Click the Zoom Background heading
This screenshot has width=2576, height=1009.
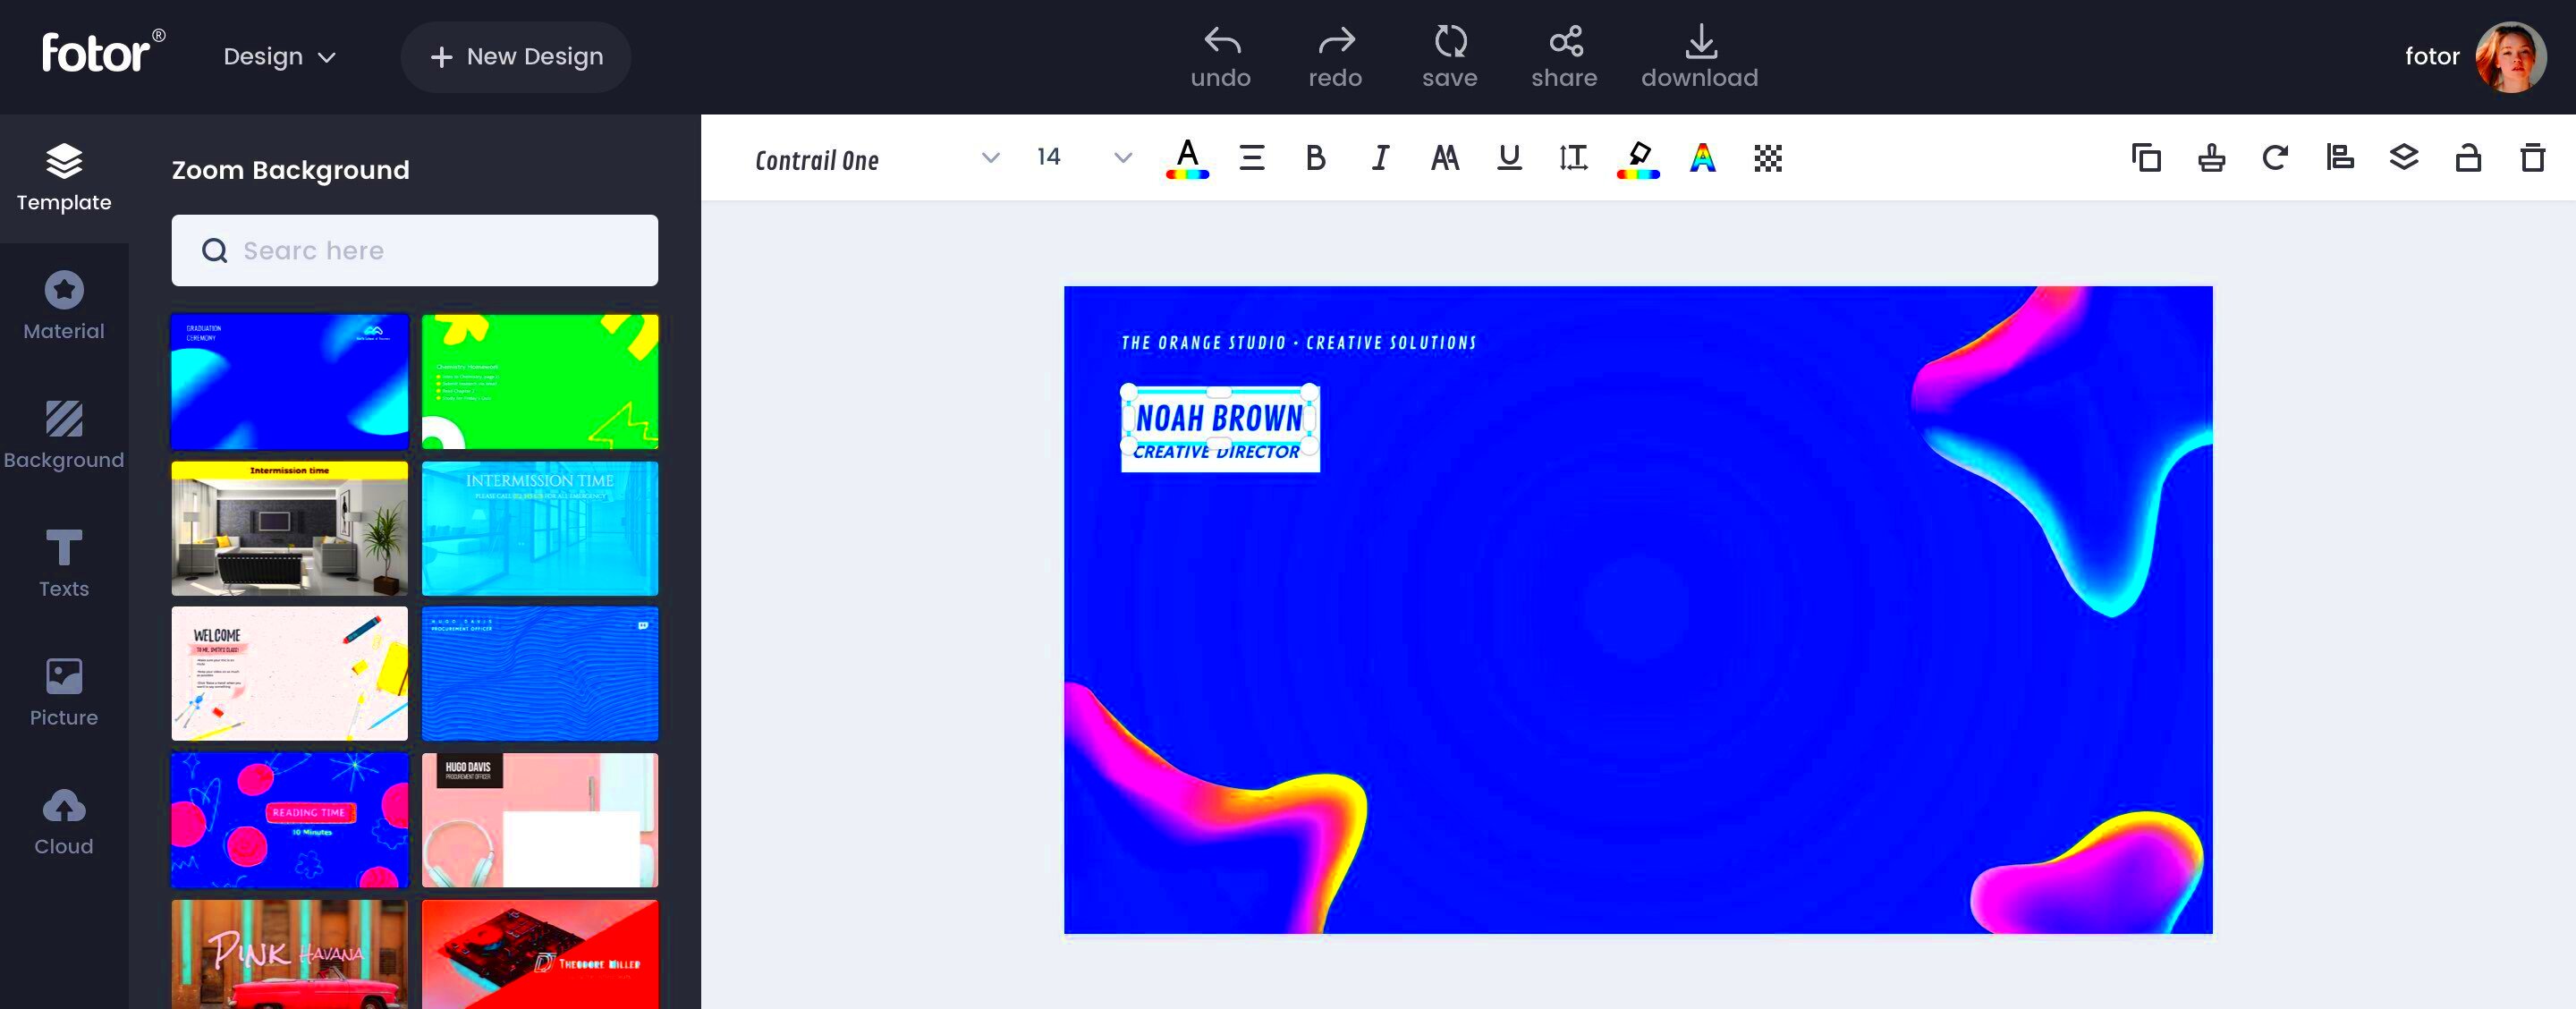tap(290, 170)
